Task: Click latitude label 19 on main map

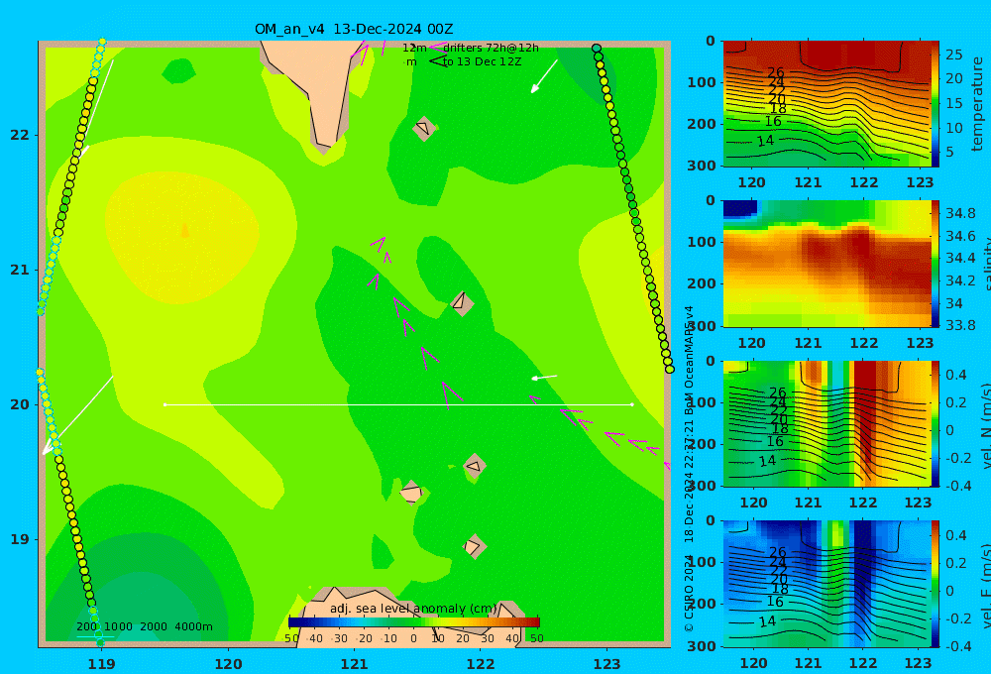Action: pyautogui.click(x=20, y=539)
